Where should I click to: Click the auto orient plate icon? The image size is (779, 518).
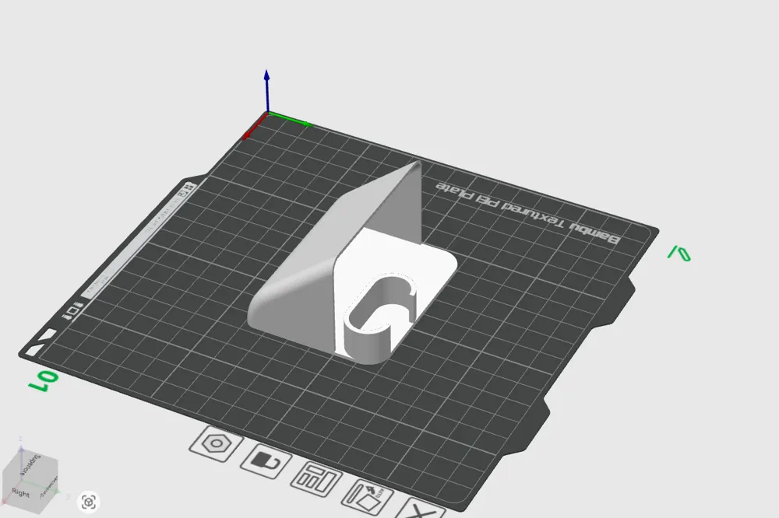pos(368,498)
